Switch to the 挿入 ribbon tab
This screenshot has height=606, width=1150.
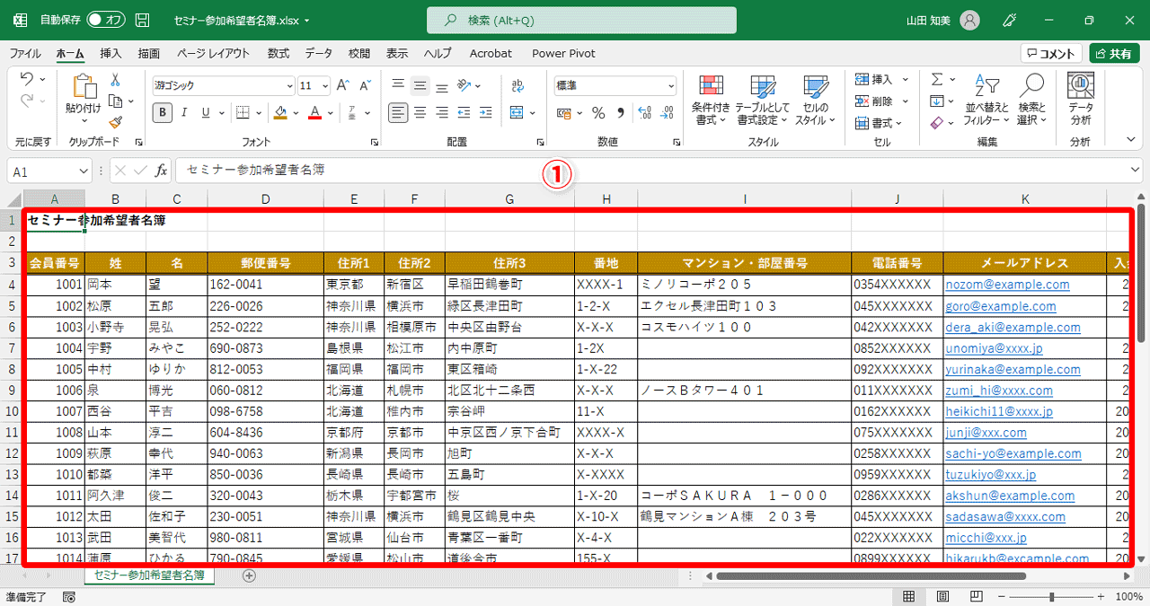[109, 53]
